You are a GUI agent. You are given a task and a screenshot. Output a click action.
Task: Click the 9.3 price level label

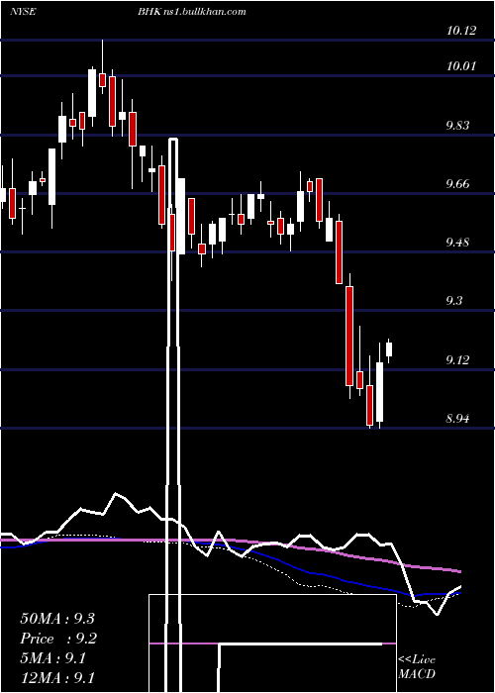[454, 301]
